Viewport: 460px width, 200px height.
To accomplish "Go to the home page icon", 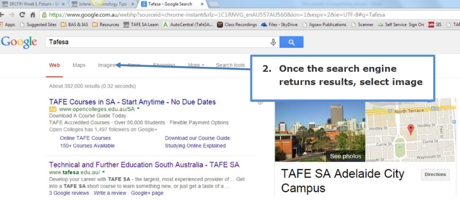I will click(x=33, y=15).
